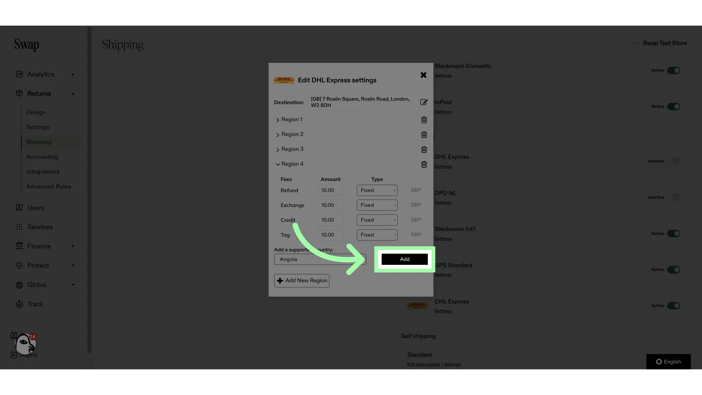This screenshot has height=395, width=702.
Task: Click the Logout icon
Action: tap(14, 355)
